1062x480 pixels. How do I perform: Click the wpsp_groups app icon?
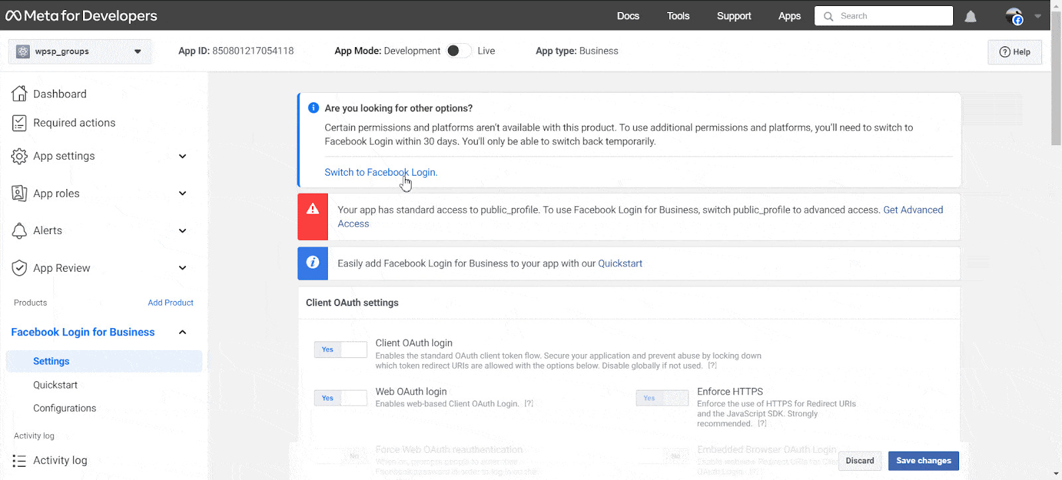[x=23, y=52]
